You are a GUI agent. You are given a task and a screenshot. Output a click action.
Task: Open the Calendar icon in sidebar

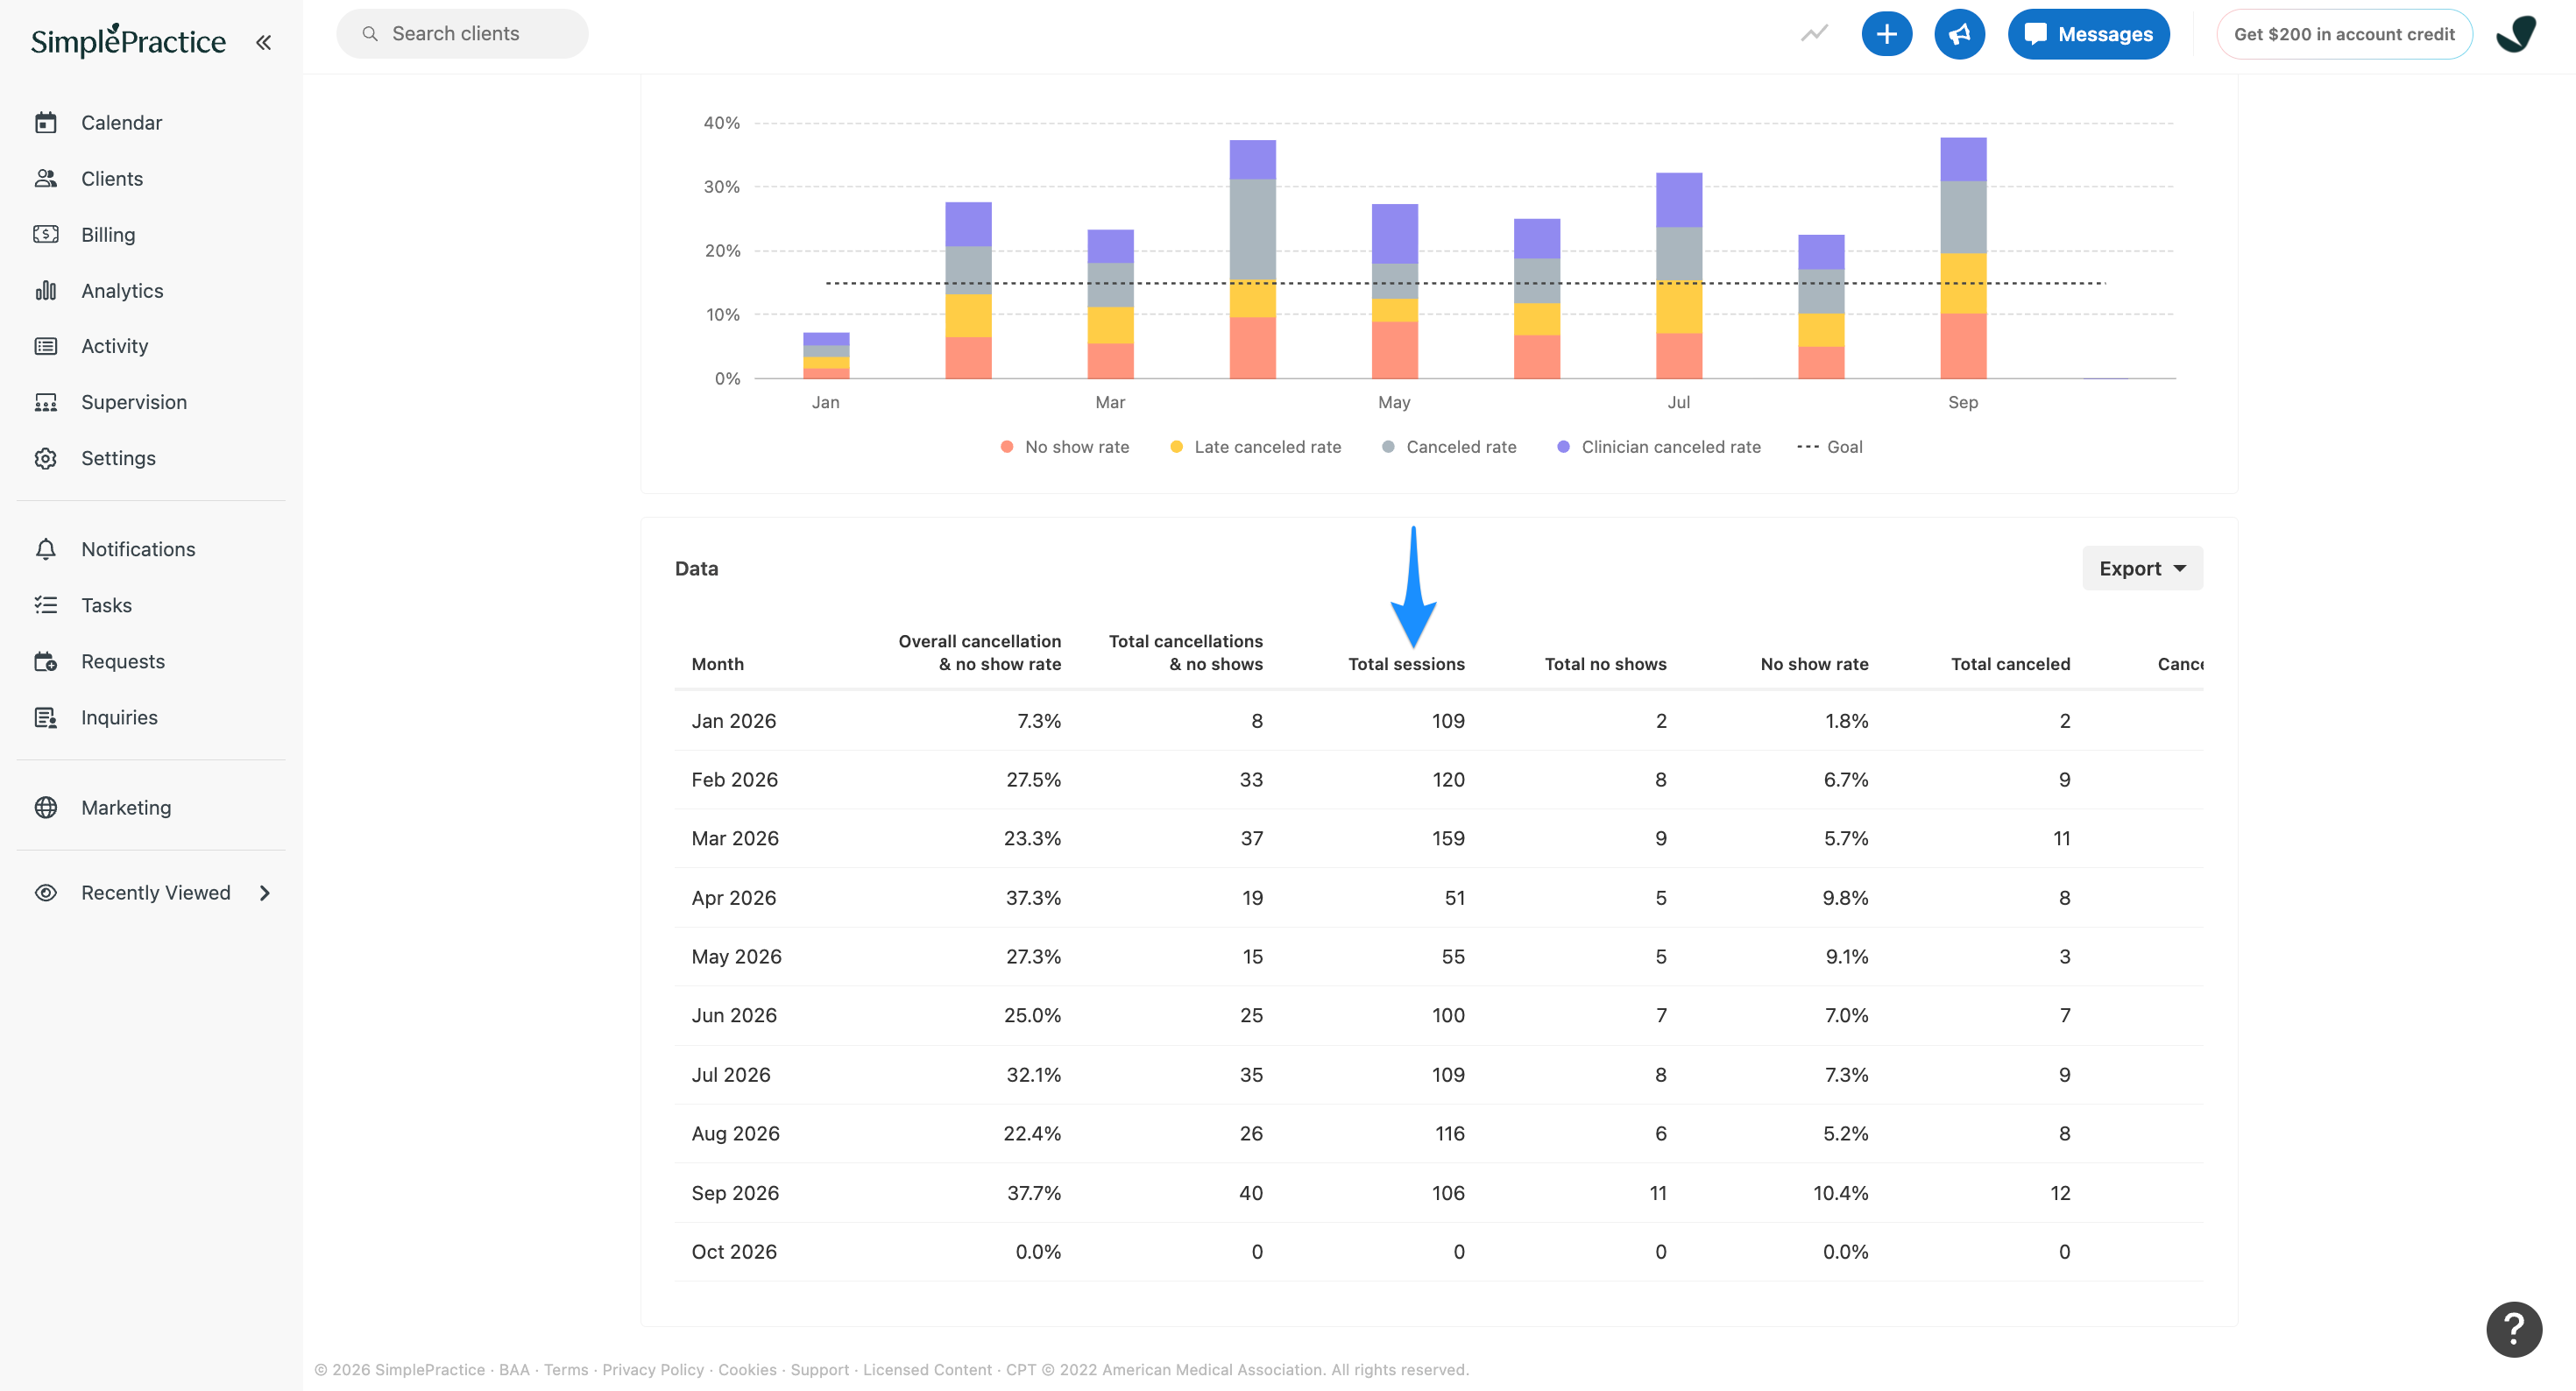[x=46, y=123]
